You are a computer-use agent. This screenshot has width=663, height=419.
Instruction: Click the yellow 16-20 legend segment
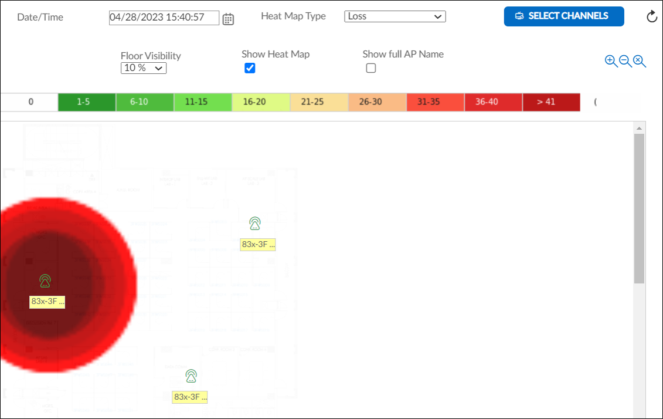pos(260,102)
